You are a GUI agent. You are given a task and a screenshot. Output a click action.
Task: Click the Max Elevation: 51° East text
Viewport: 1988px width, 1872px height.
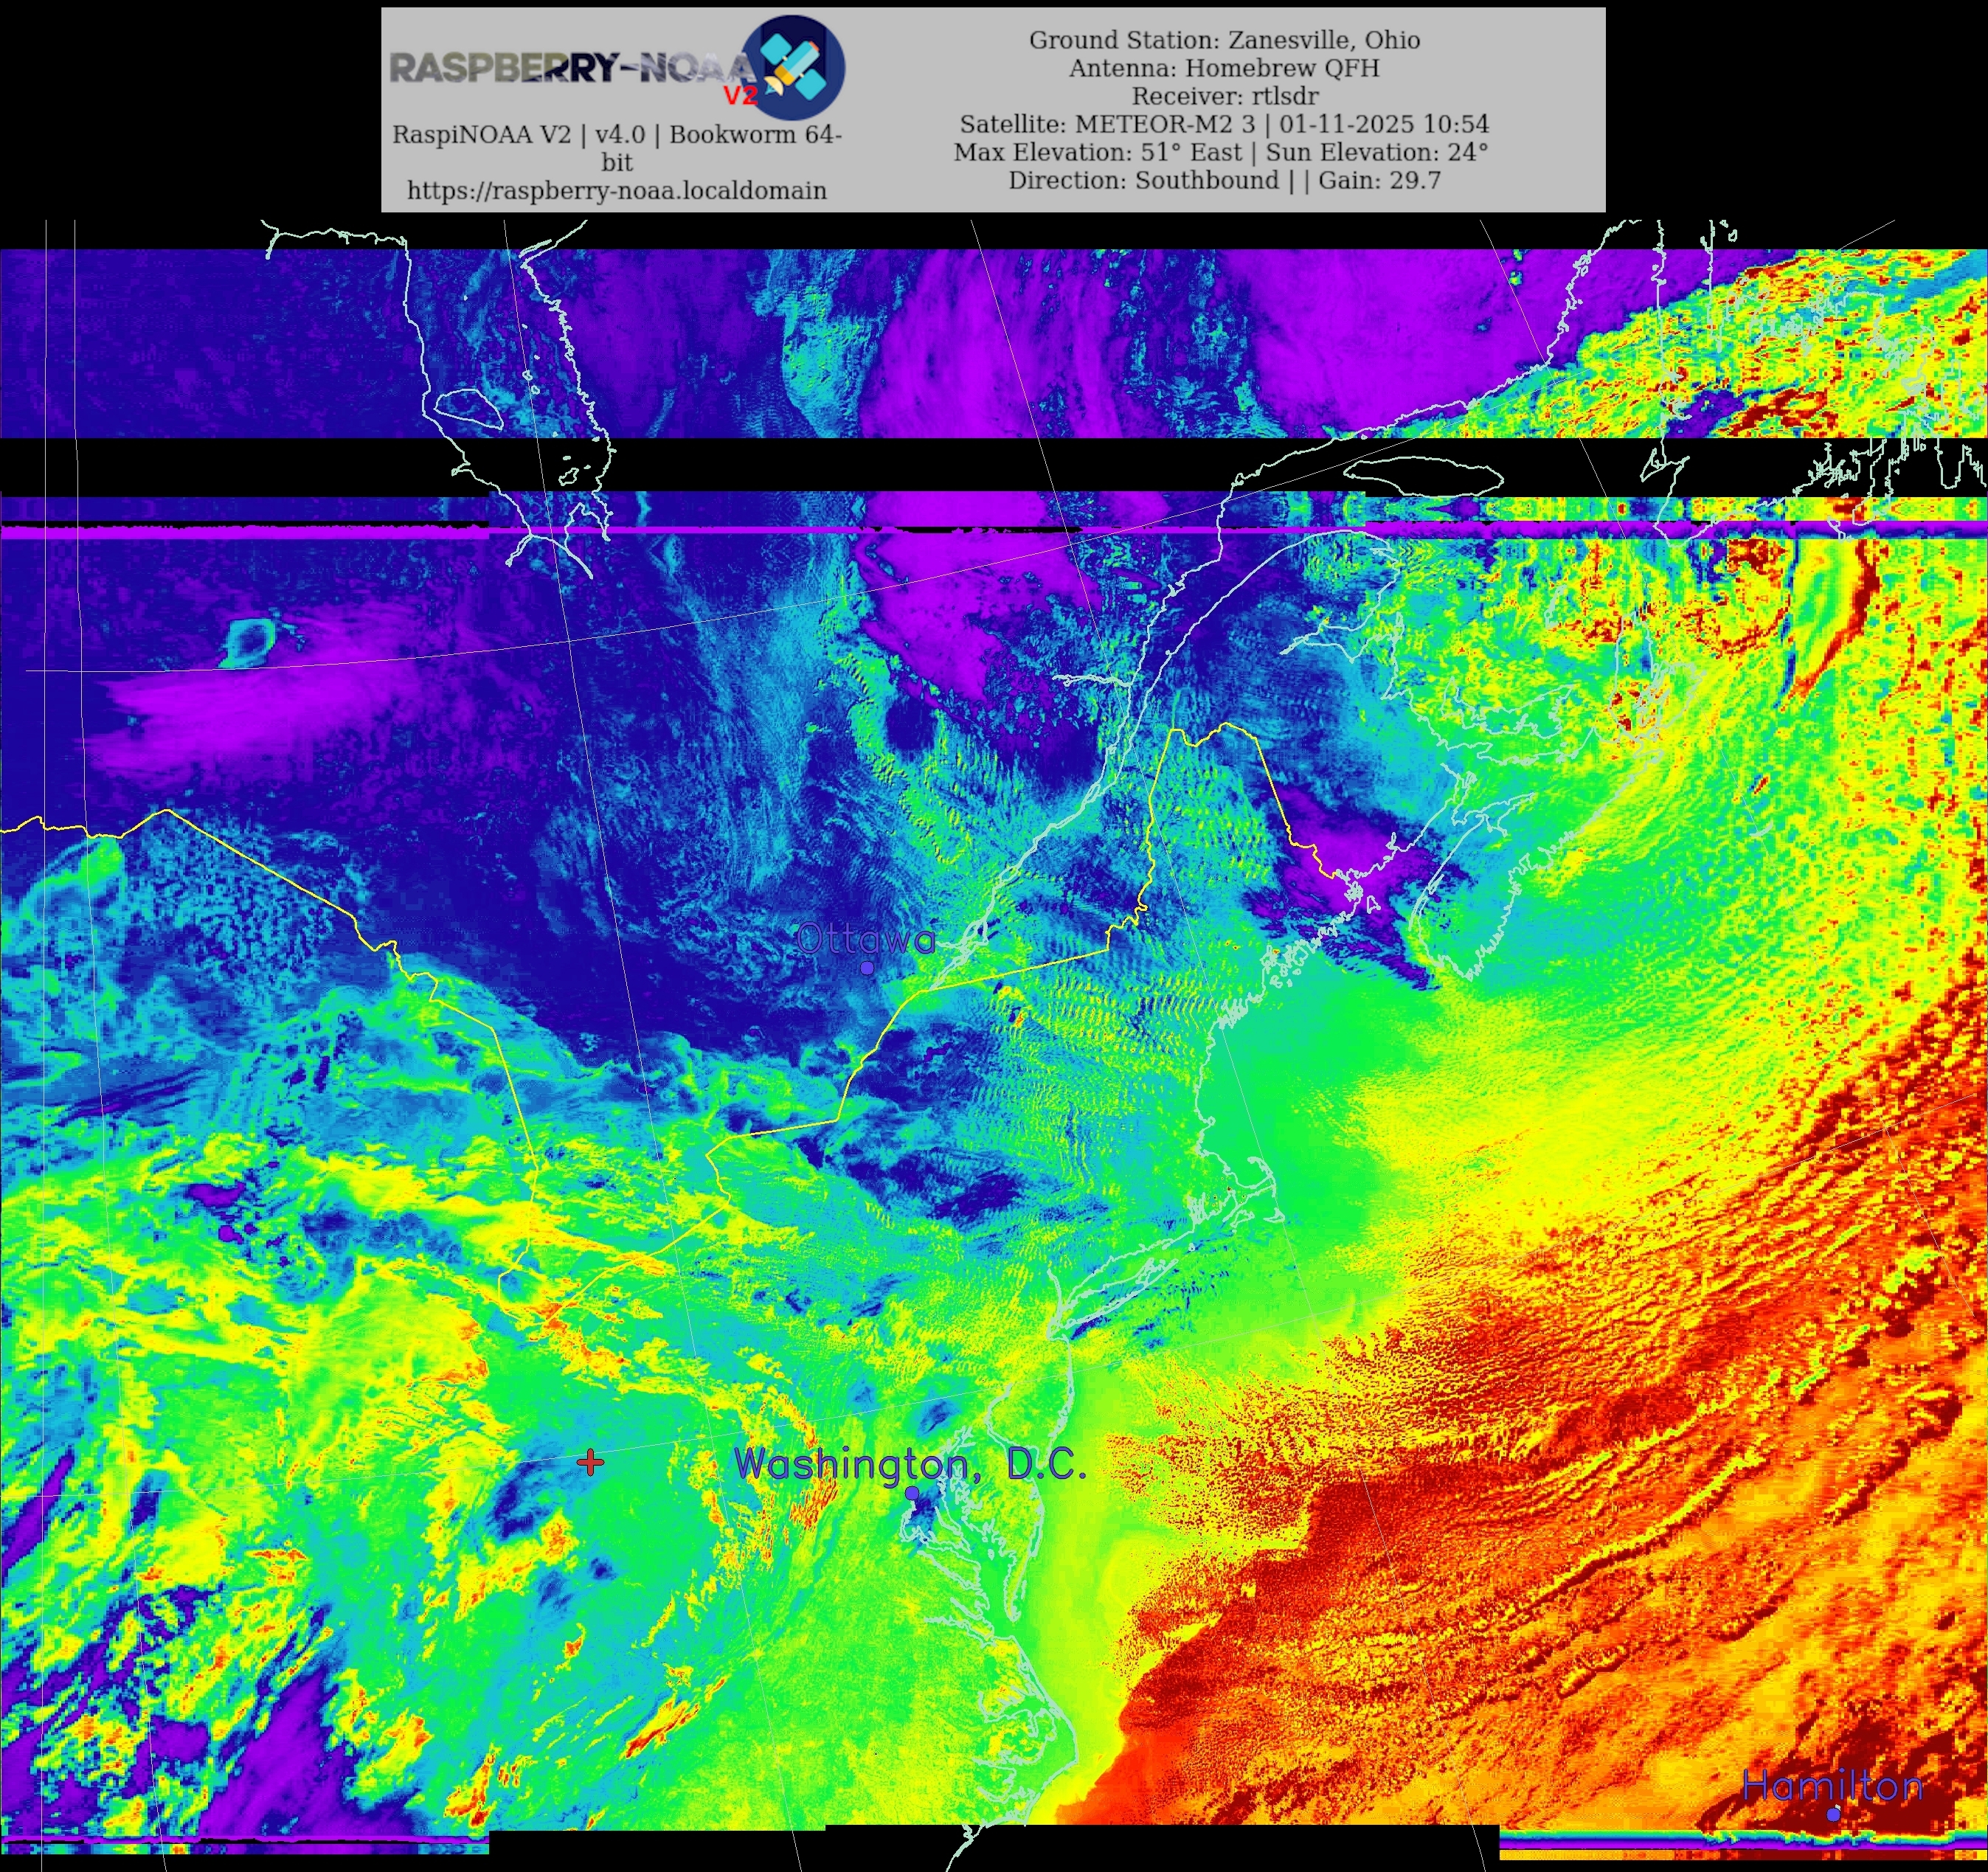point(1097,152)
